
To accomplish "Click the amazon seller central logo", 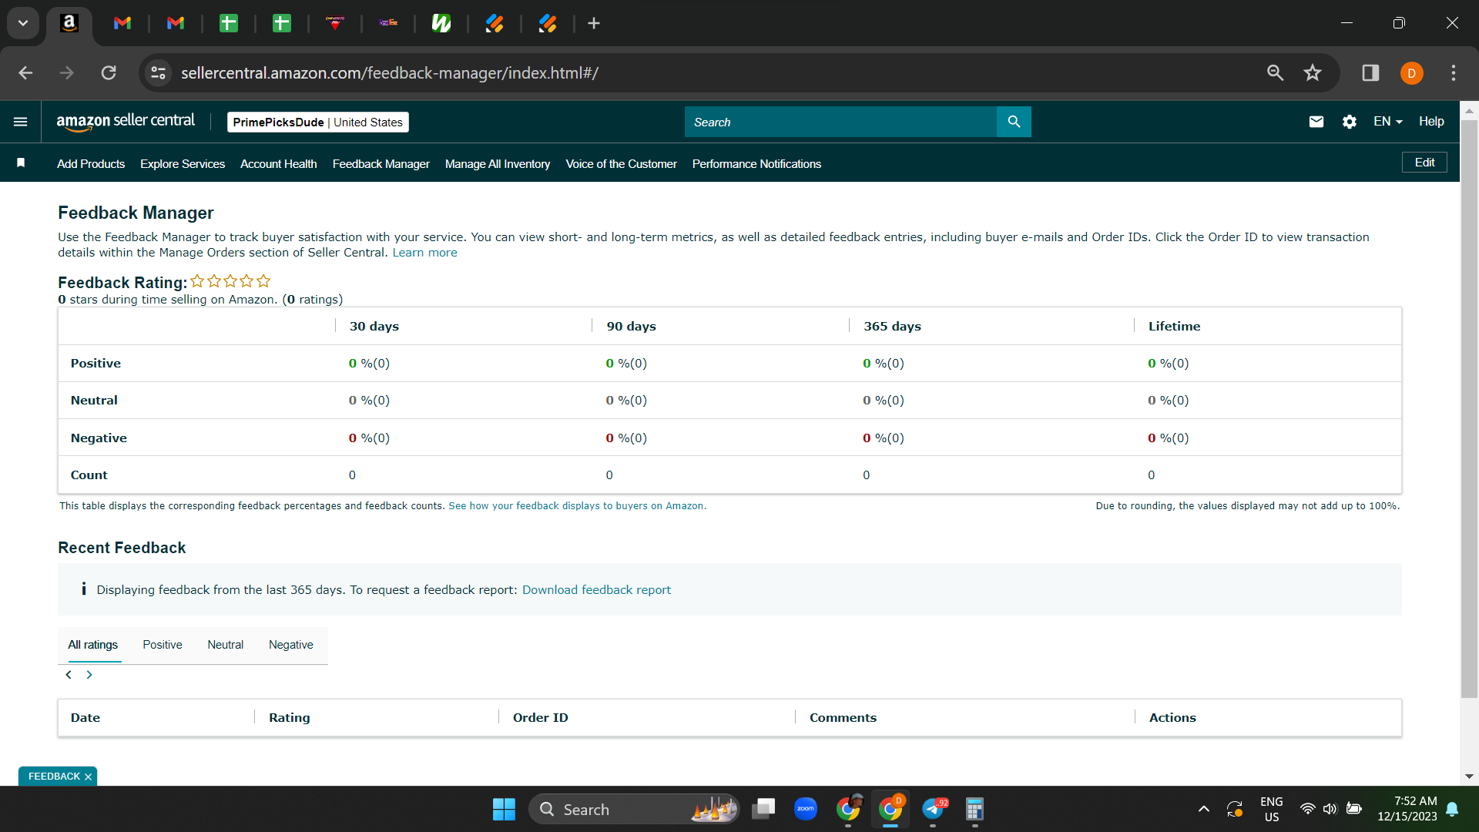I will [126, 122].
